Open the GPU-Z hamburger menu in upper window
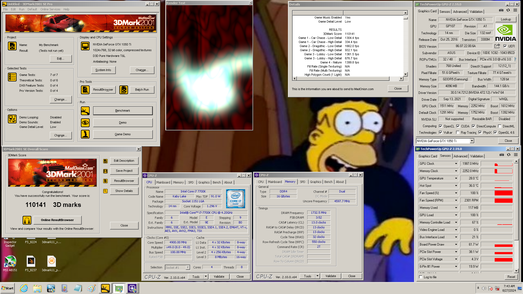Screen dimensions: 523x294 point(515,10)
